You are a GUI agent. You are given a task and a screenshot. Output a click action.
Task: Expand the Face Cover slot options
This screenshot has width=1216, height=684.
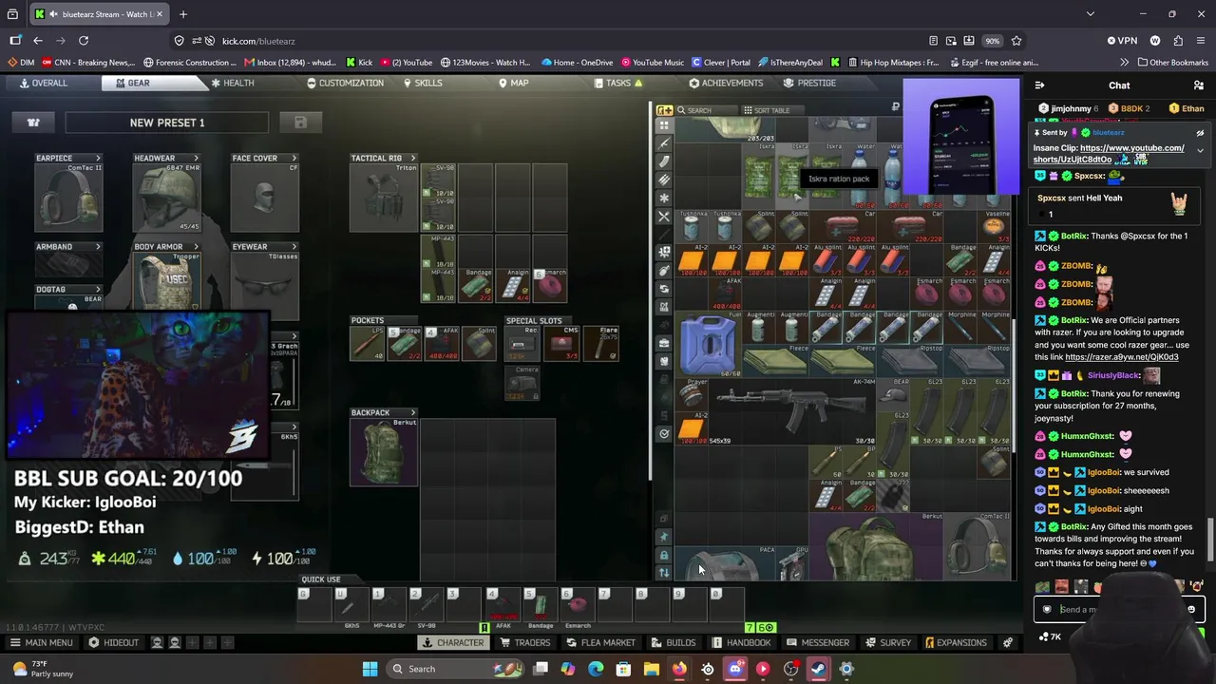coord(294,158)
